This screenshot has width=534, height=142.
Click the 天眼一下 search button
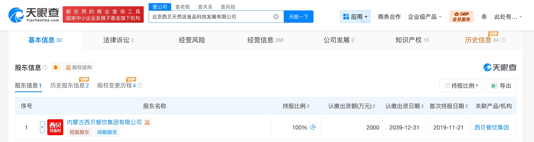[x=298, y=17]
